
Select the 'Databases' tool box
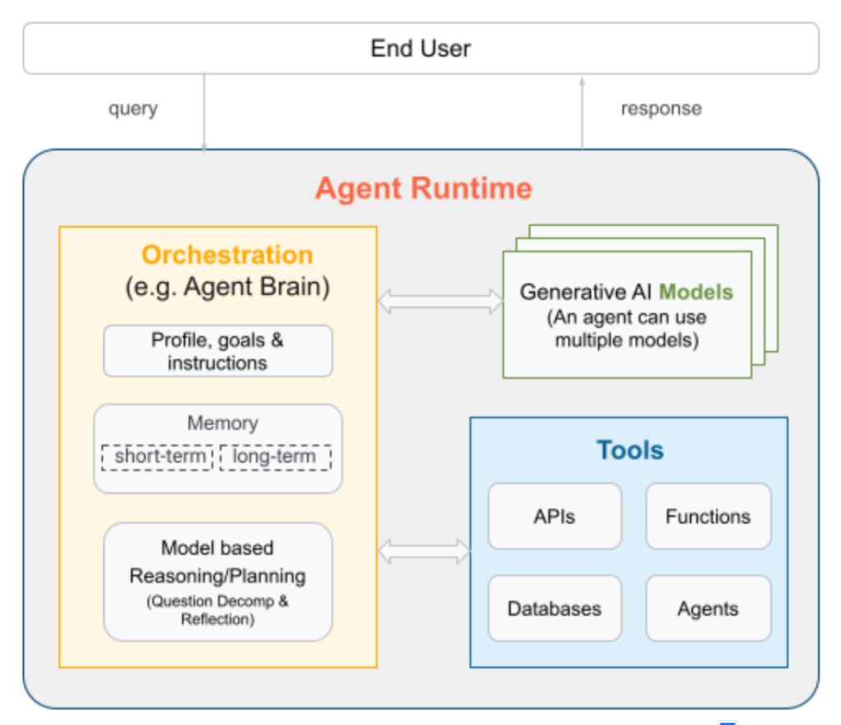pos(554,608)
